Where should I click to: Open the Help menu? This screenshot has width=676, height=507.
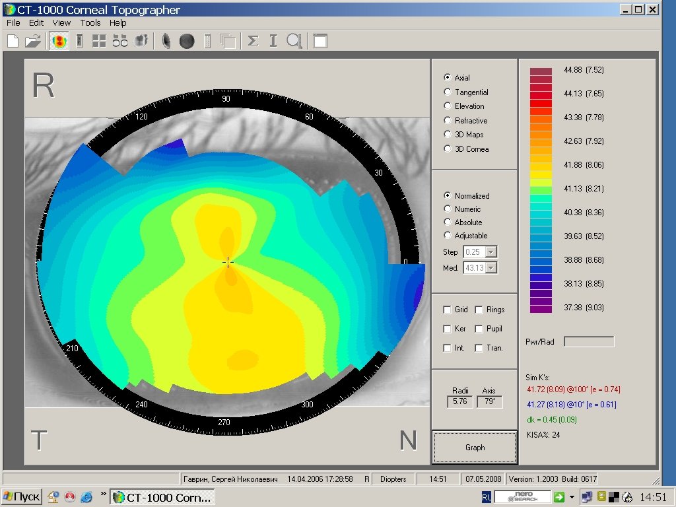[x=118, y=23]
